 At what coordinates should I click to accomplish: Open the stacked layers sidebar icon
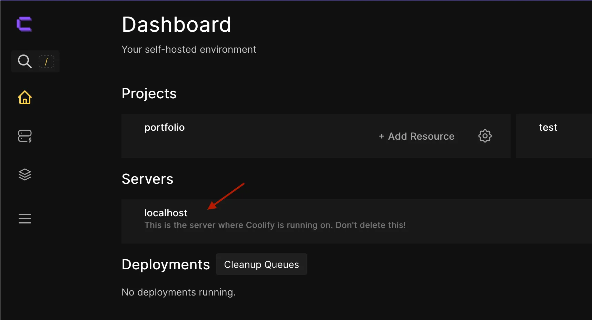coord(25,174)
